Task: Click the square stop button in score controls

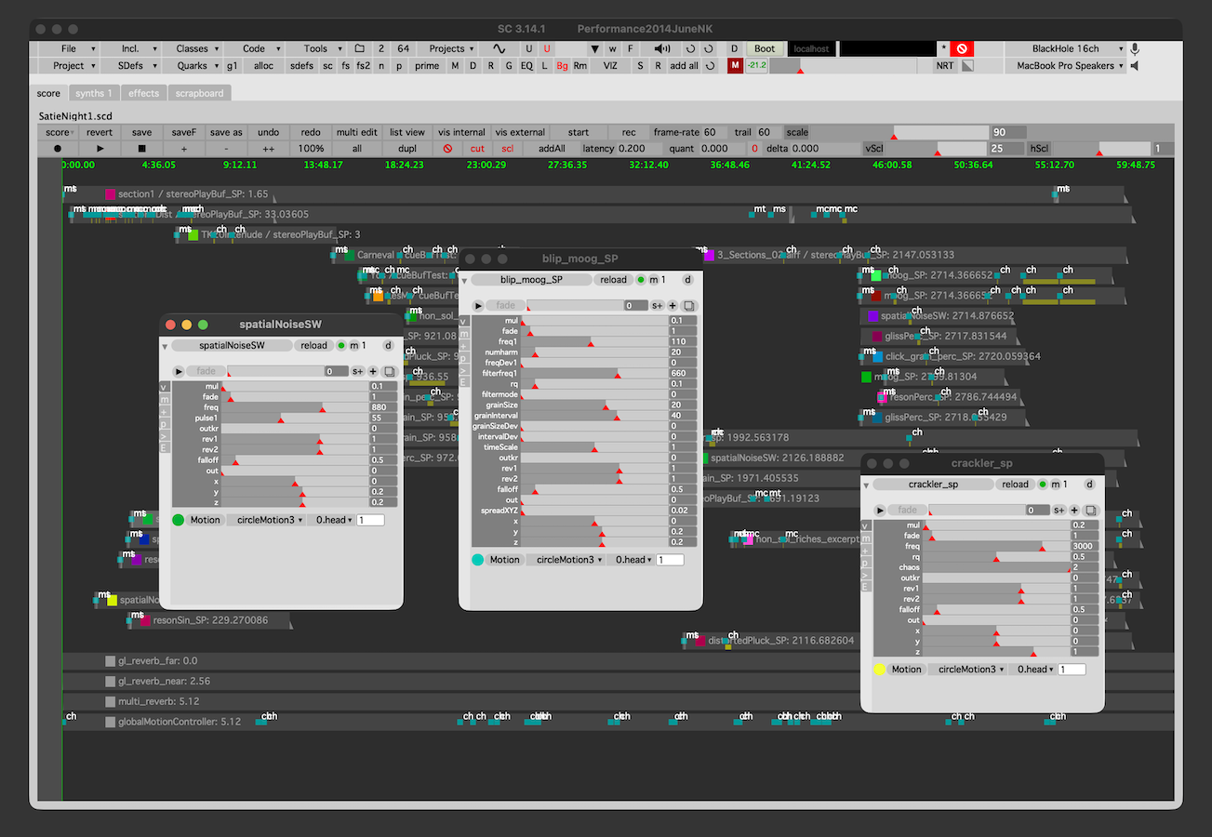Action: [141, 149]
